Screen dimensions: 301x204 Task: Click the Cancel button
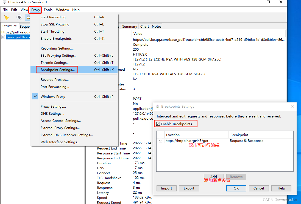(259, 188)
